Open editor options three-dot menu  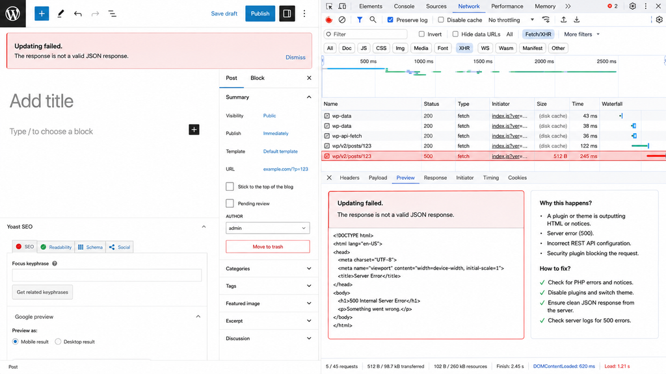tap(304, 14)
